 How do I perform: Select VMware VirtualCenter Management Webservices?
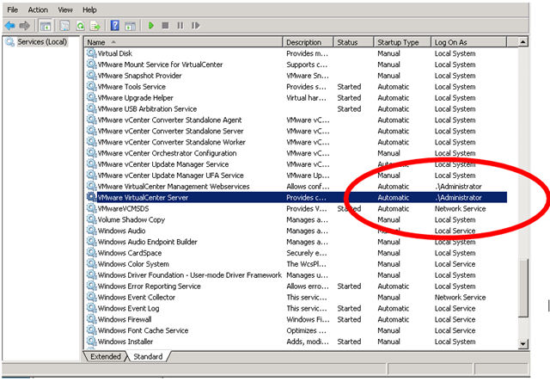pyautogui.click(x=174, y=187)
